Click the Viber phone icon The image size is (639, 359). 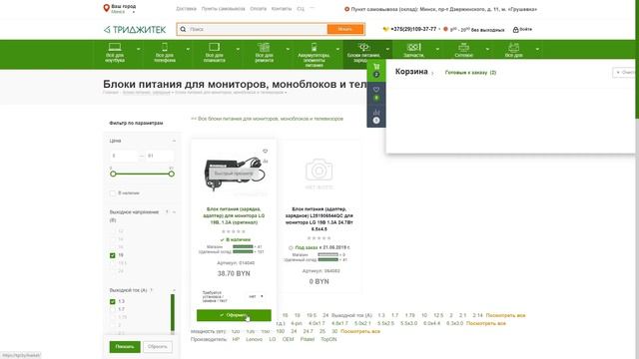(385, 29)
